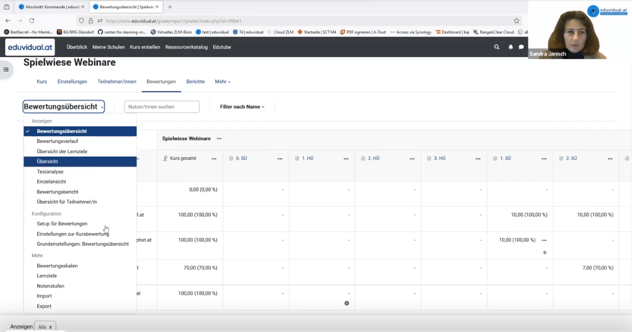632x332 pixels.
Task: Open the course index sidebar drawer icon
Action: point(6,69)
